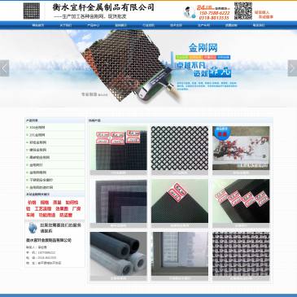The height and width of the screenshot is (297, 297).
Task: Open the rolled mesh tubes product thumbnail
Action: [x=119, y=254]
